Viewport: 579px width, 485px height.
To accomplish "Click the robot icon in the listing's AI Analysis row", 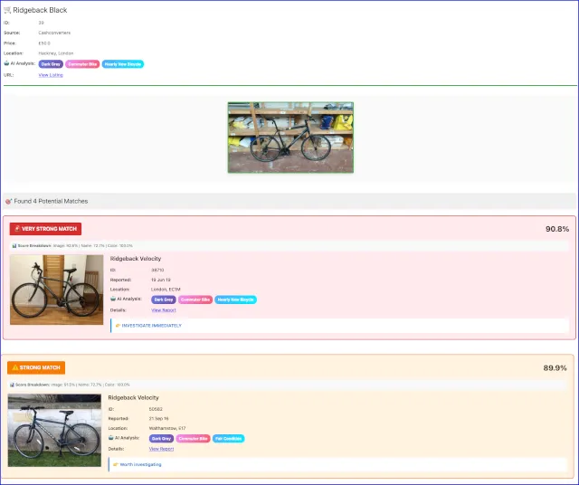I will click(6, 63).
